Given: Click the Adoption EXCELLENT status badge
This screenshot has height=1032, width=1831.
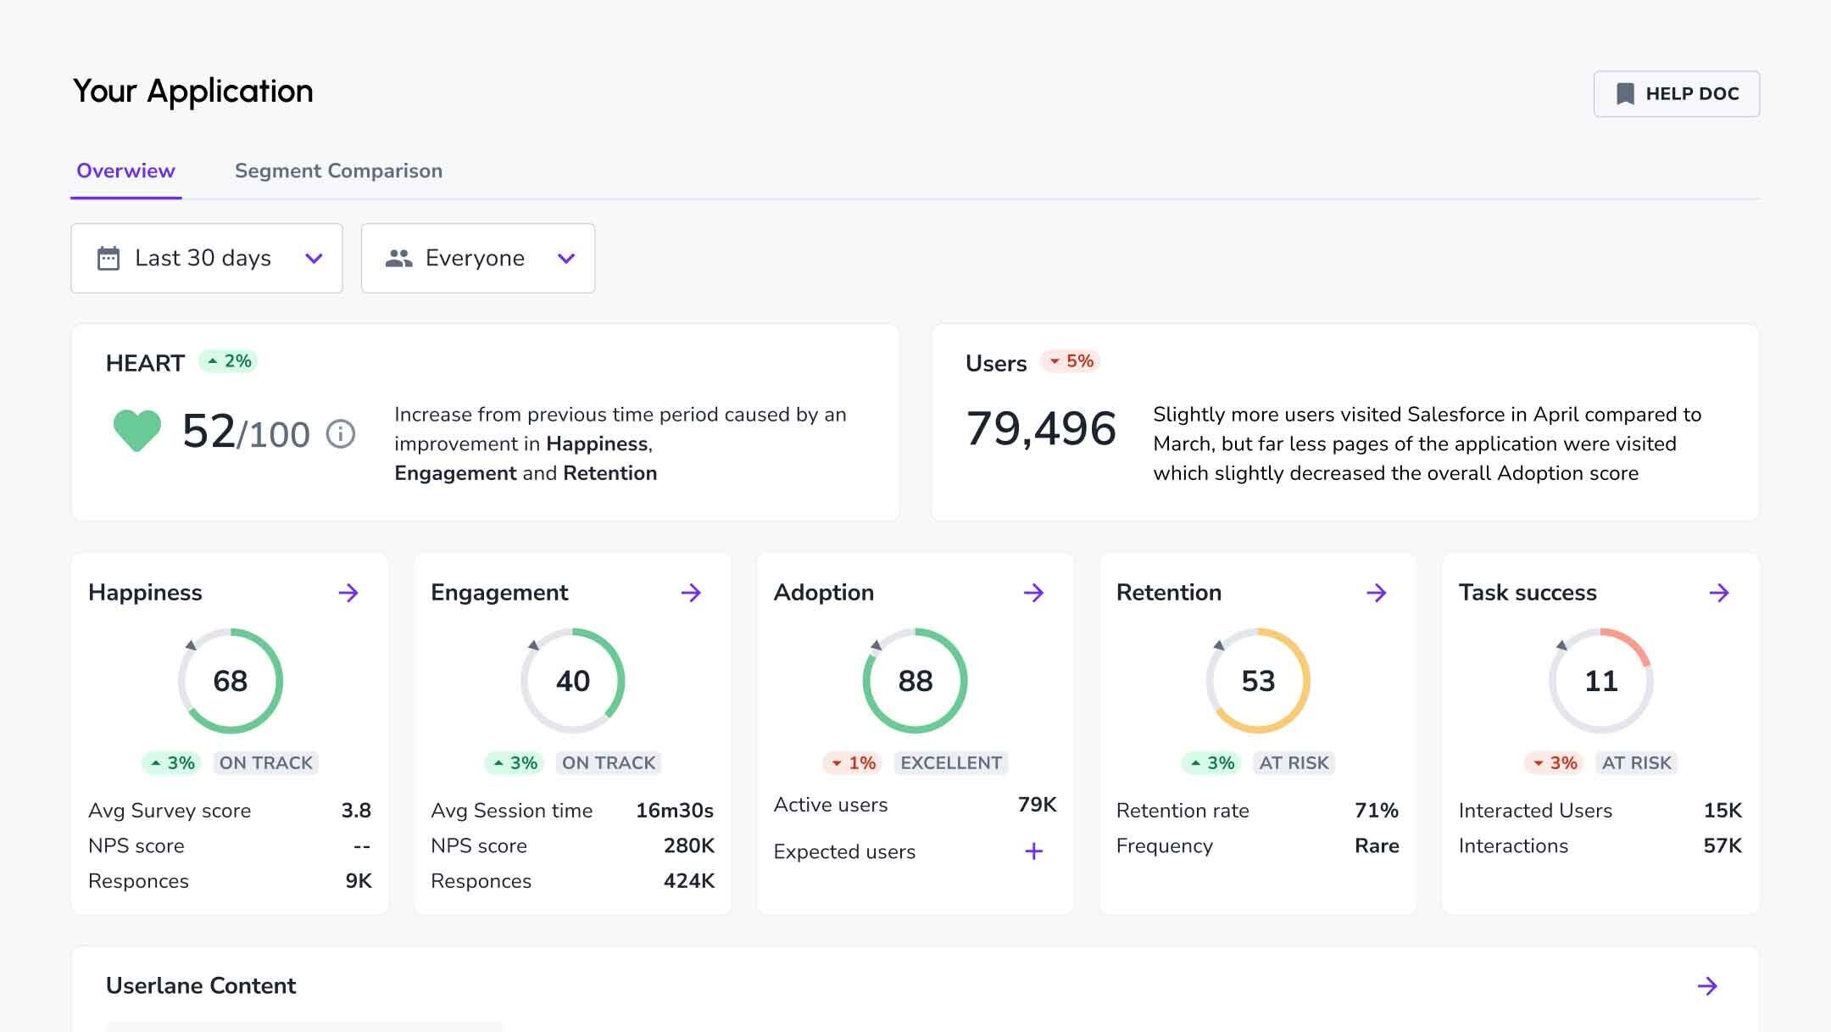Looking at the screenshot, I should [x=950, y=763].
